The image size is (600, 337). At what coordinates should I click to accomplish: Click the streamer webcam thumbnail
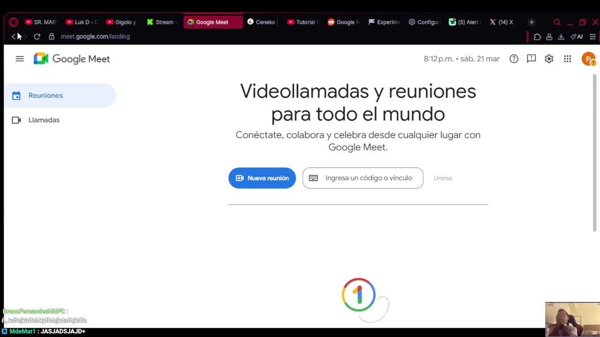(572, 319)
